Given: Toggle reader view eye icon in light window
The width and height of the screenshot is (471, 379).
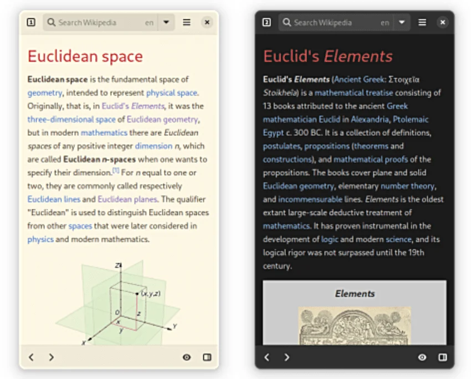Looking at the screenshot, I should click(x=187, y=357).
